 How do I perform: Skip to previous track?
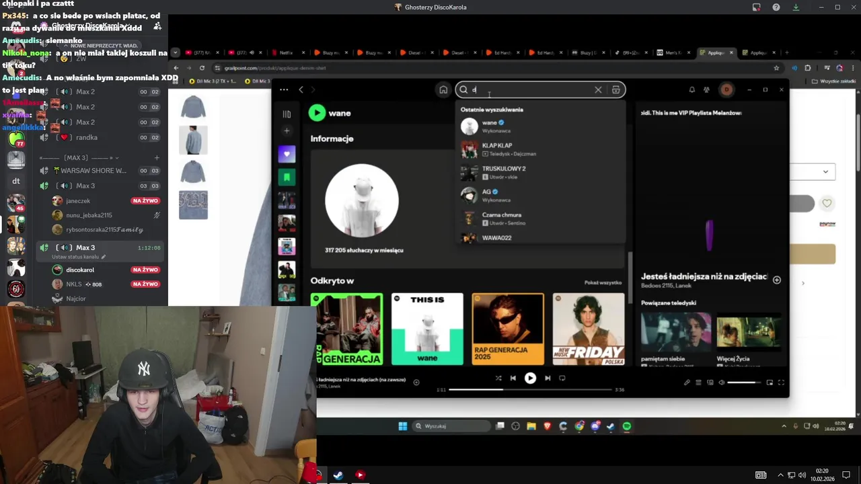click(x=513, y=378)
